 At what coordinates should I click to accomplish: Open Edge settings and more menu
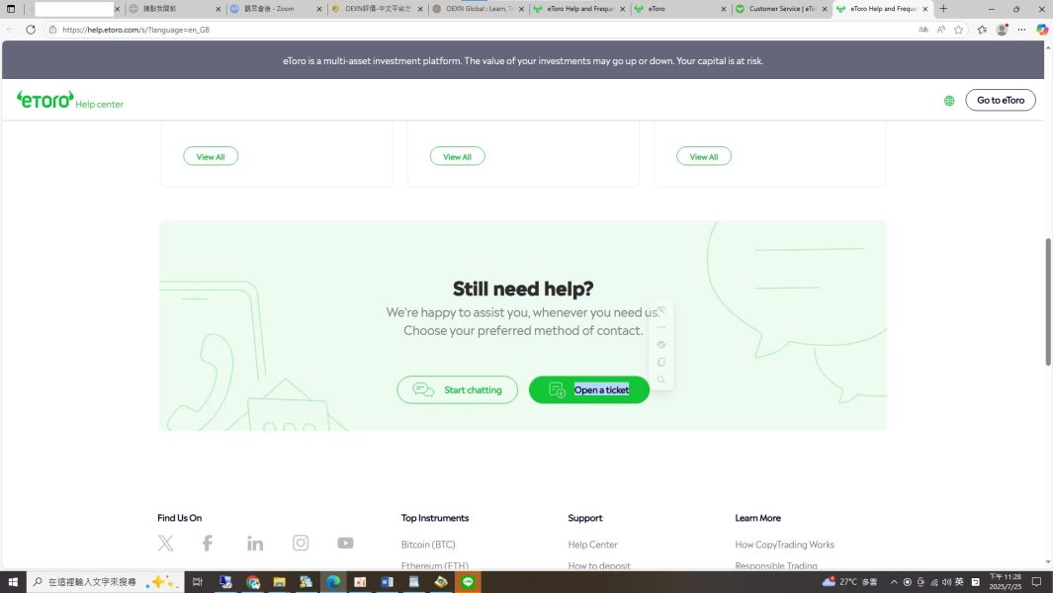click(x=1021, y=30)
